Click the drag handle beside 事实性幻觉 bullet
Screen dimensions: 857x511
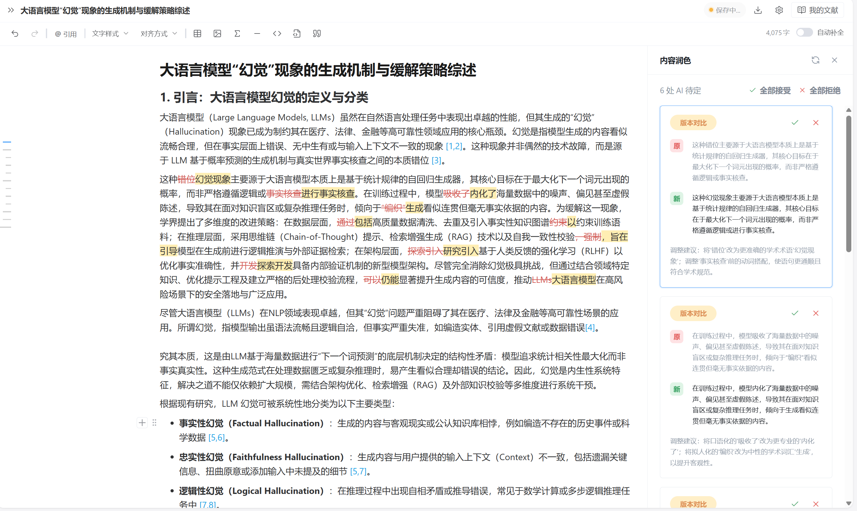(x=154, y=423)
